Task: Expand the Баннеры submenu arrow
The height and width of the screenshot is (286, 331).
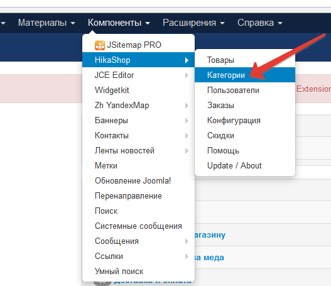Action: click(x=187, y=121)
